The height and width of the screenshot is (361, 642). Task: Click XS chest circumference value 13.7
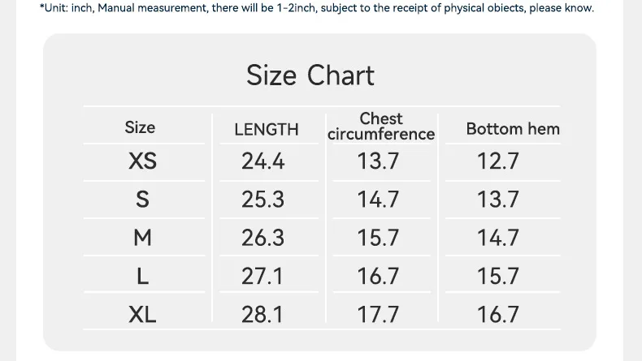point(379,161)
